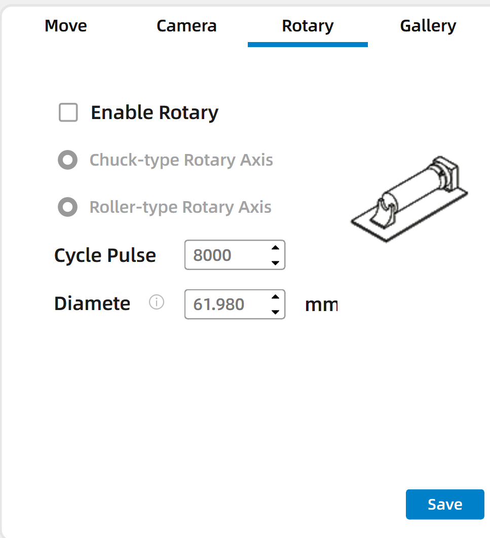
Task: Click the "Diamete" text label
Action: point(92,303)
